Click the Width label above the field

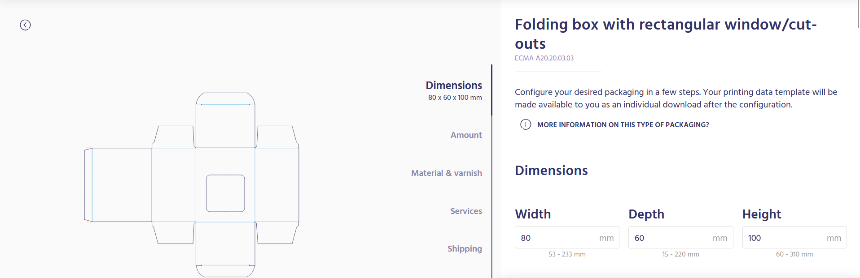tap(533, 214)
